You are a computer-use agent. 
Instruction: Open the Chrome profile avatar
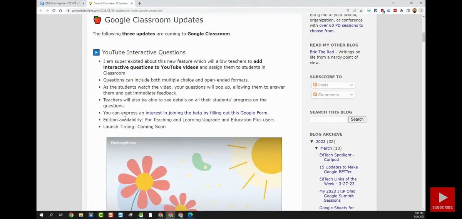tap(415, 10)
